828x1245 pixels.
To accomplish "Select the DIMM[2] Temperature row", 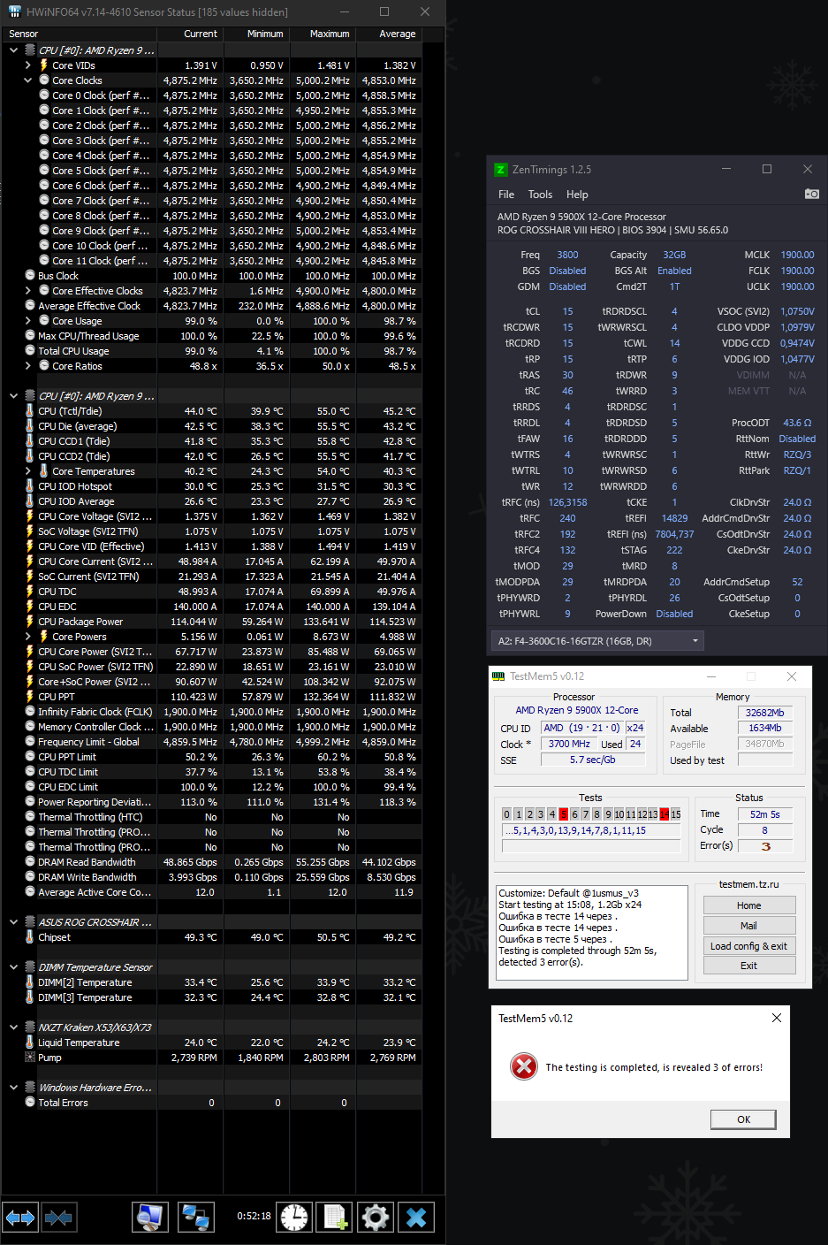I will (210, 982).
